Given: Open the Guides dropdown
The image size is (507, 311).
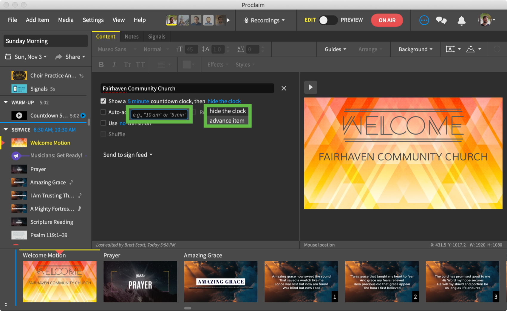Looking at the screenshot, I should coord(335,49).
